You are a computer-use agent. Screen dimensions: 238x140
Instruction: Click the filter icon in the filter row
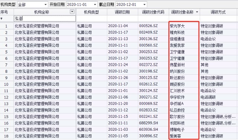click(x=1, y=19)
